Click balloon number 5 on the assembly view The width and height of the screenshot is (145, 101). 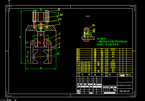[59, 47]
